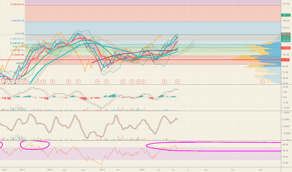Click the 0.618(120.13) Fibonacci level label
This screenshot has height=172, width=292.
[17, 43]
